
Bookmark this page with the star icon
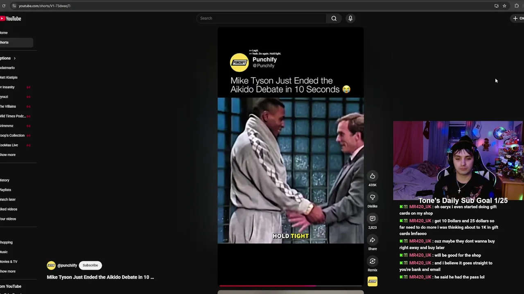click(x=504, y=6)
